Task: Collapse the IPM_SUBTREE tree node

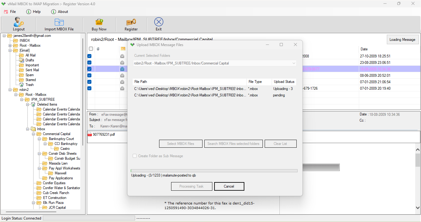Action: tap(22, 99)
